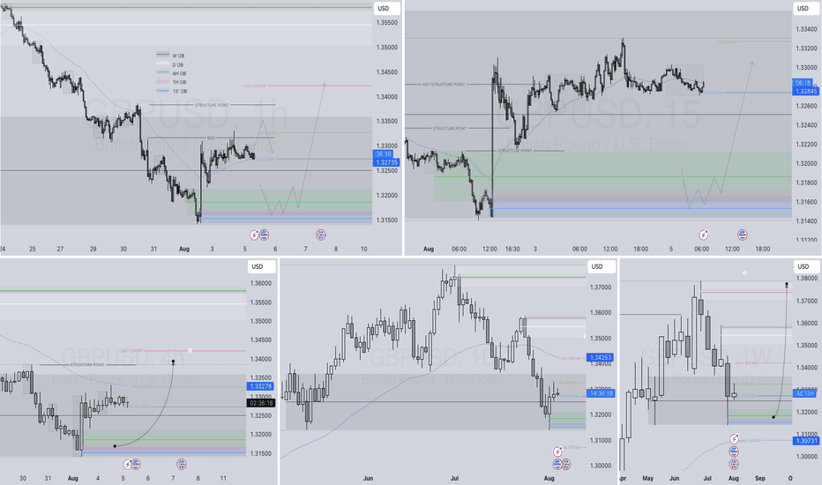Click the 1.38000 price level on the 1W chart axis
The image size is (822, 485).
(806, 279)
